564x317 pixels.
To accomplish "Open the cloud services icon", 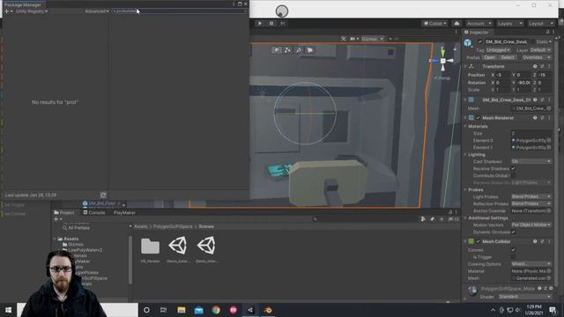I will click(x=456, y=24).
